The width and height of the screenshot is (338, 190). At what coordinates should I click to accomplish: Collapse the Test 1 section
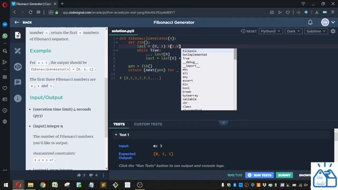click(116, 135)
